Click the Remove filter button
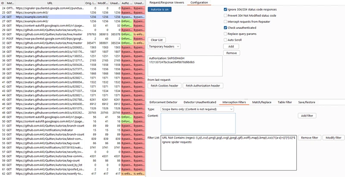The height and width of the screenshot is (177, 345). (309, 138)
